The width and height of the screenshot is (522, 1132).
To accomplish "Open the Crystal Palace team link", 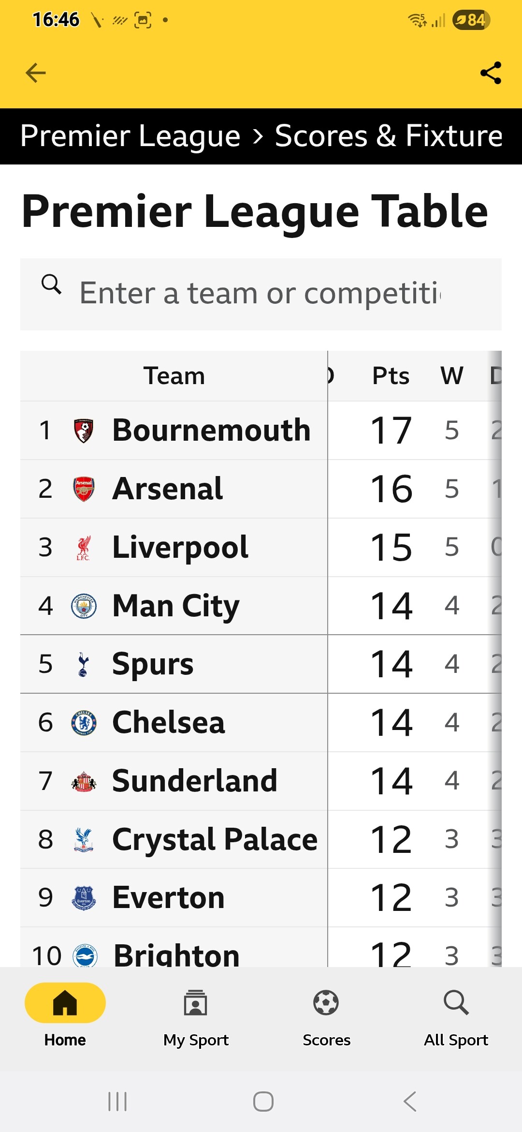I will [x=215, y=839].
